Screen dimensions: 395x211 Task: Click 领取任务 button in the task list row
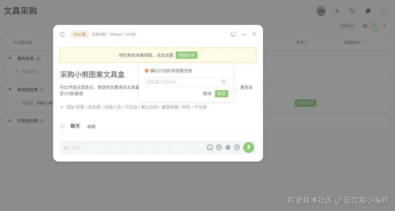click(306, 103)
